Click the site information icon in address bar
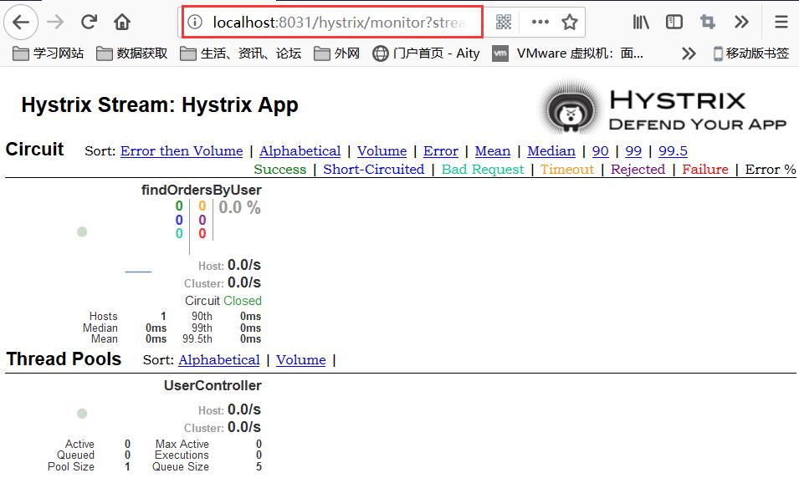The image size is (799, 478). click(x=195, y=22)
